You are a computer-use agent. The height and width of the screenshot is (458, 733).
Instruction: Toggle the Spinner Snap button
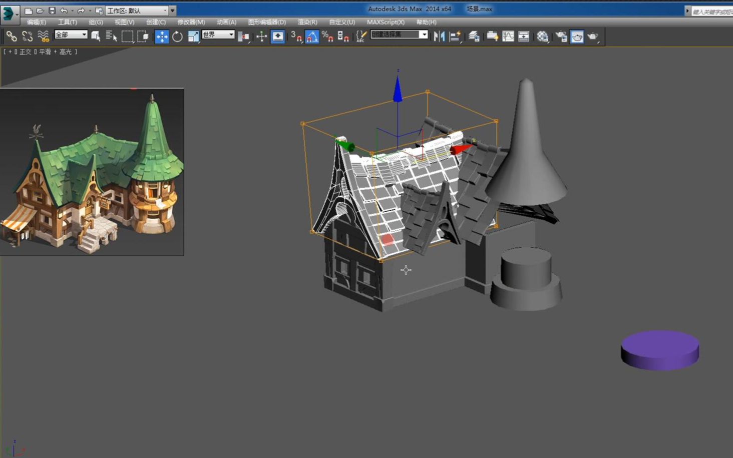(343, 36)
